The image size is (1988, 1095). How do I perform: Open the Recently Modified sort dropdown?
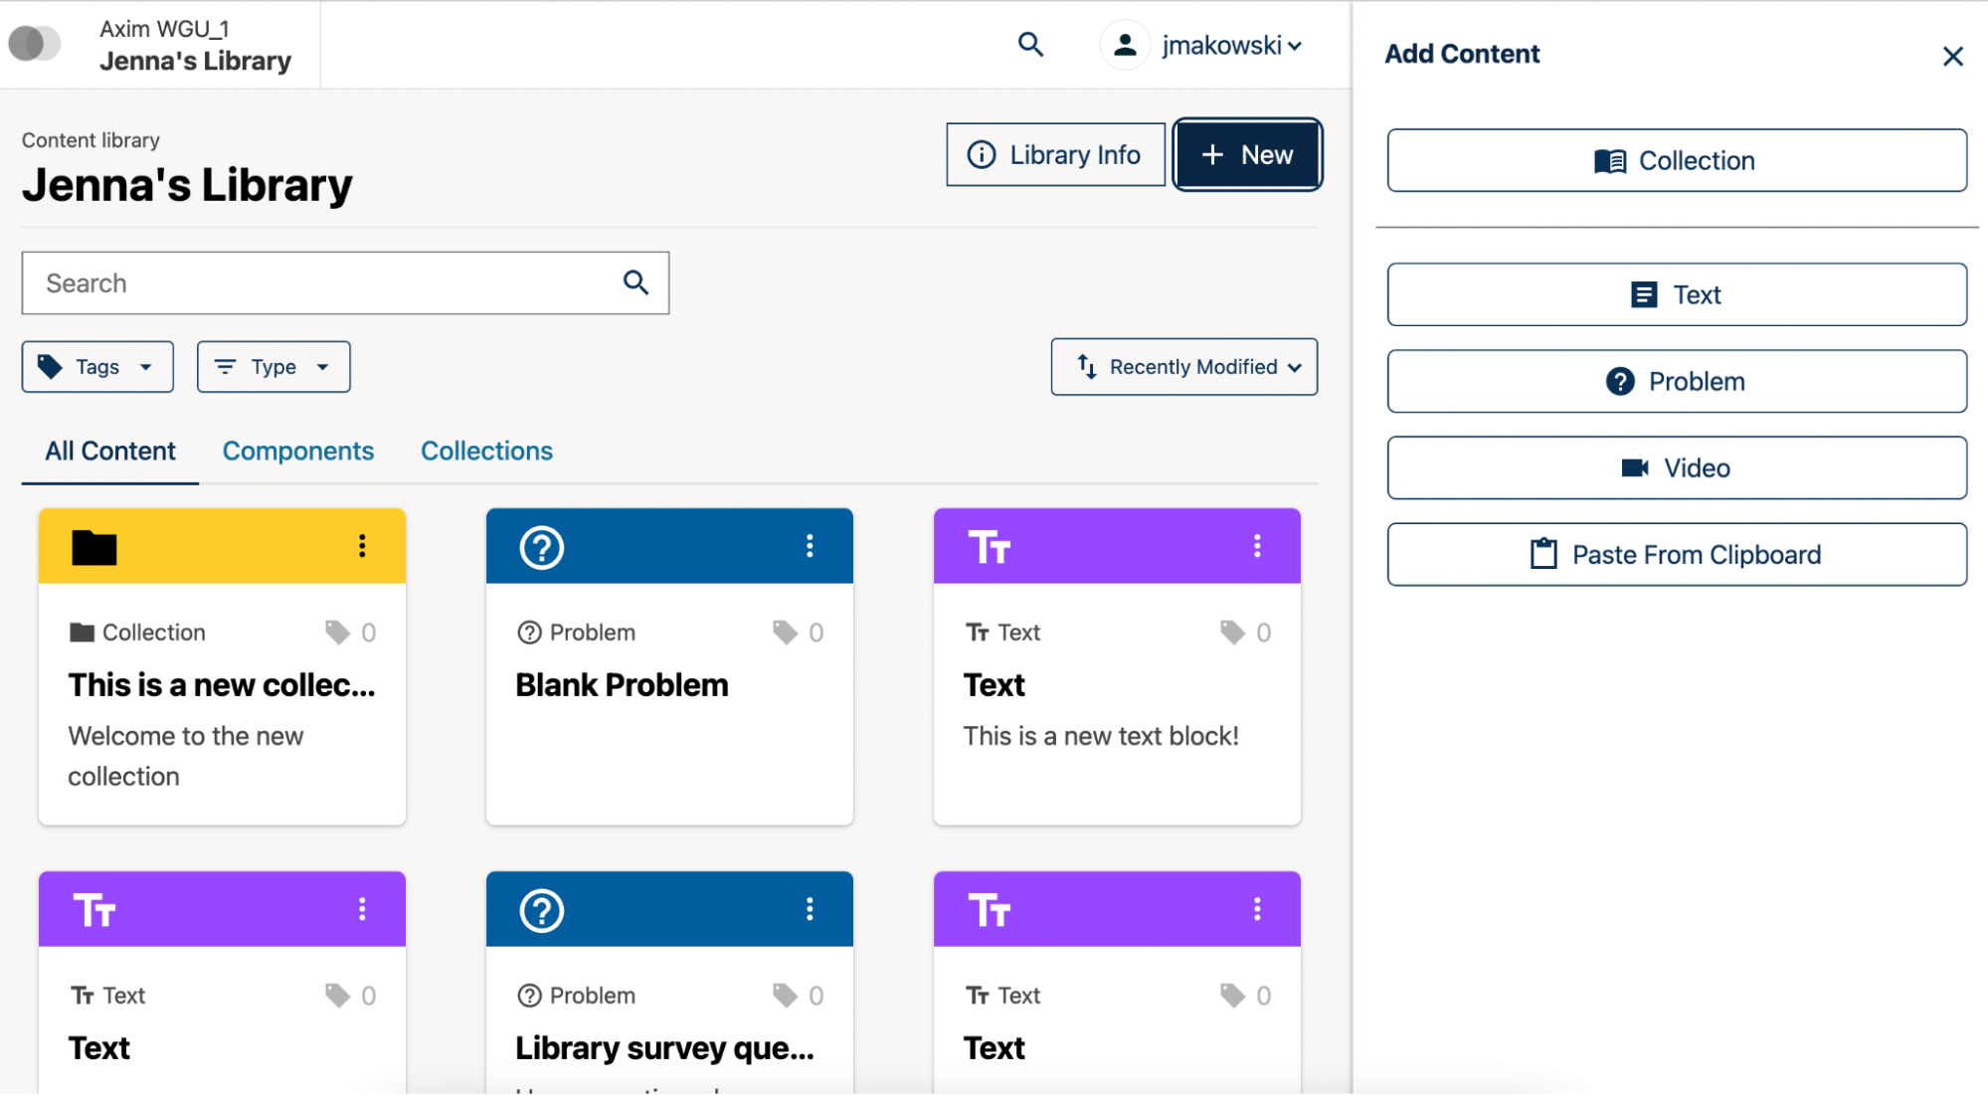1183,366
